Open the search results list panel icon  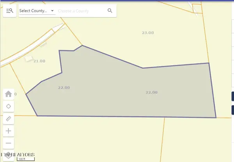pos(9,11)
